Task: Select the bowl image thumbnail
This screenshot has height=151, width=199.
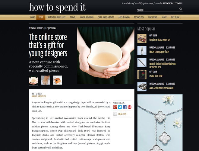Action: [33, 80]
